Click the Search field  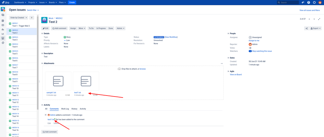tap(288, 3)
